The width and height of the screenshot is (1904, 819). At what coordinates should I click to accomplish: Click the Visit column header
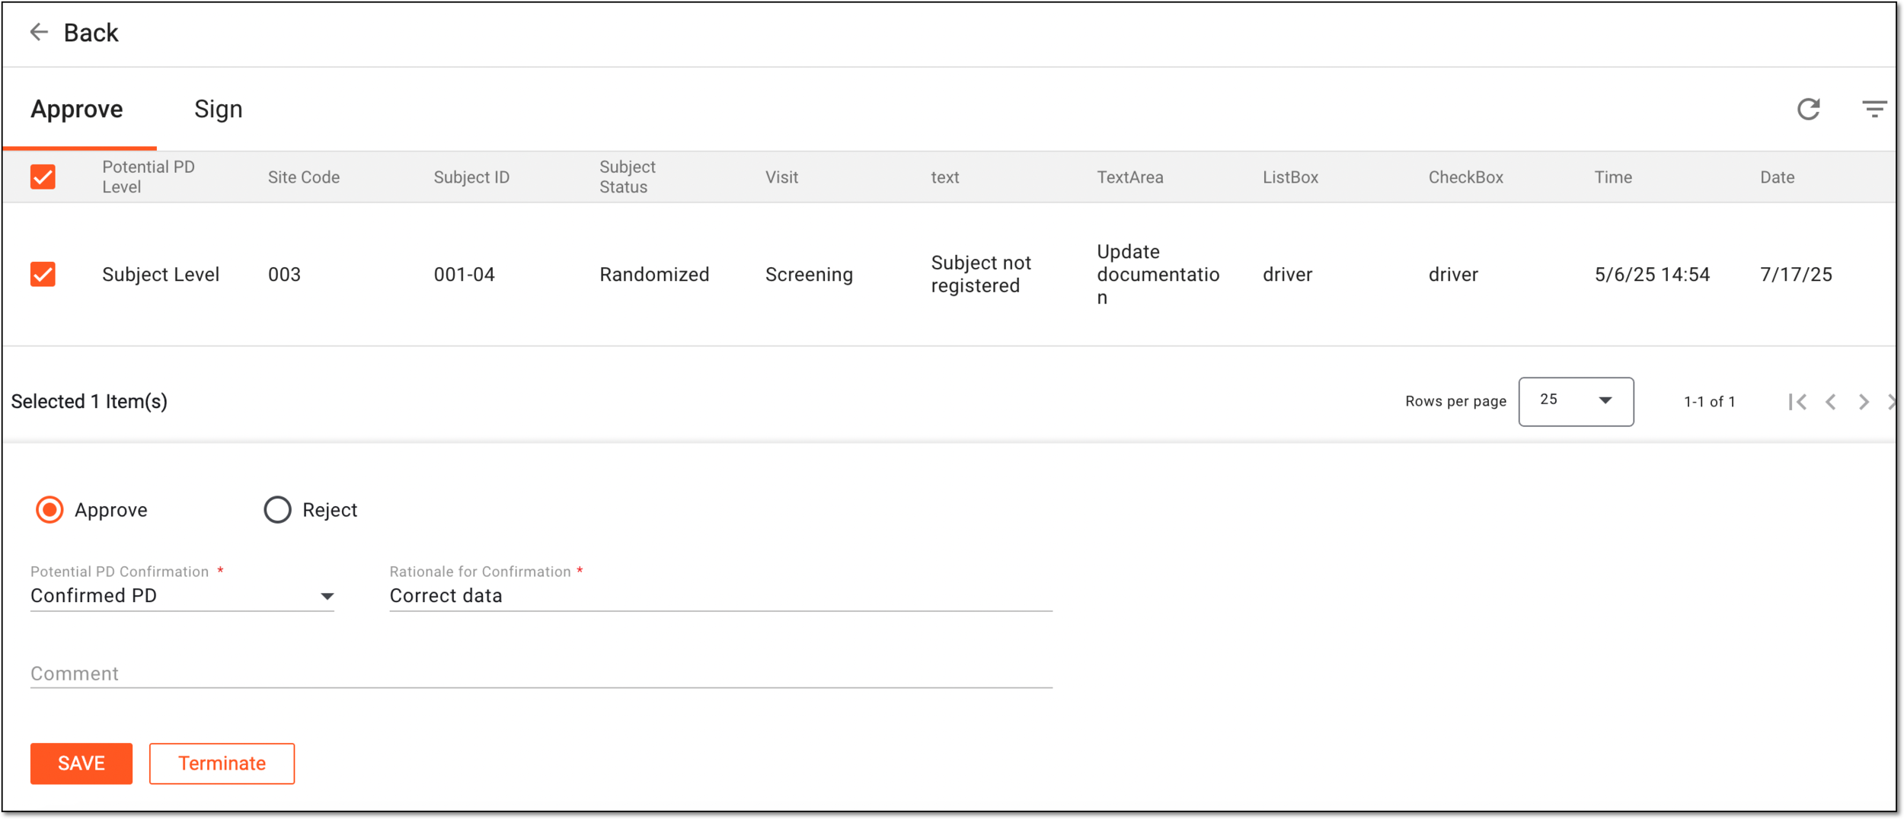point(781,177)
